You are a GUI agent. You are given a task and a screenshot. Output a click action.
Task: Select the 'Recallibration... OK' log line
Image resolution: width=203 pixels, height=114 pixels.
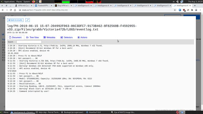pyautogui.click(x=24, y=84)
